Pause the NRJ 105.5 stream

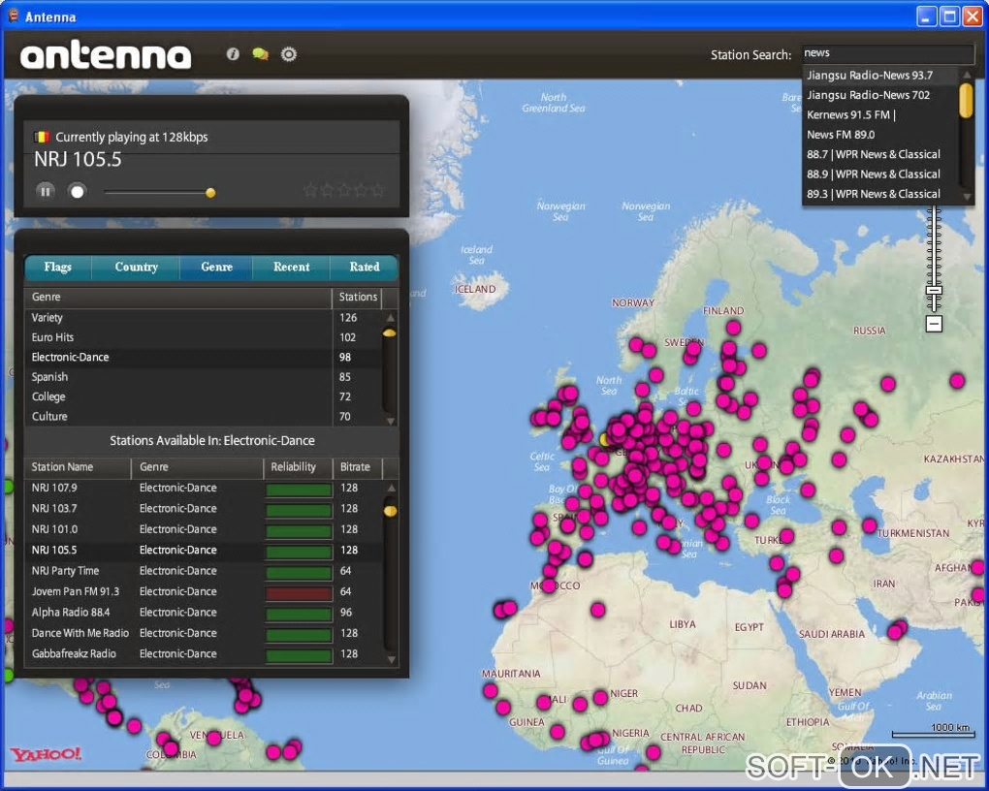(46, 191)
